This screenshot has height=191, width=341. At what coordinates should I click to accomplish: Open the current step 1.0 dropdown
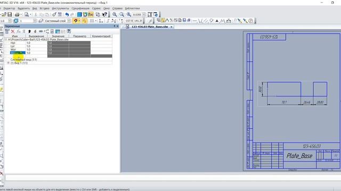[10, 21]
